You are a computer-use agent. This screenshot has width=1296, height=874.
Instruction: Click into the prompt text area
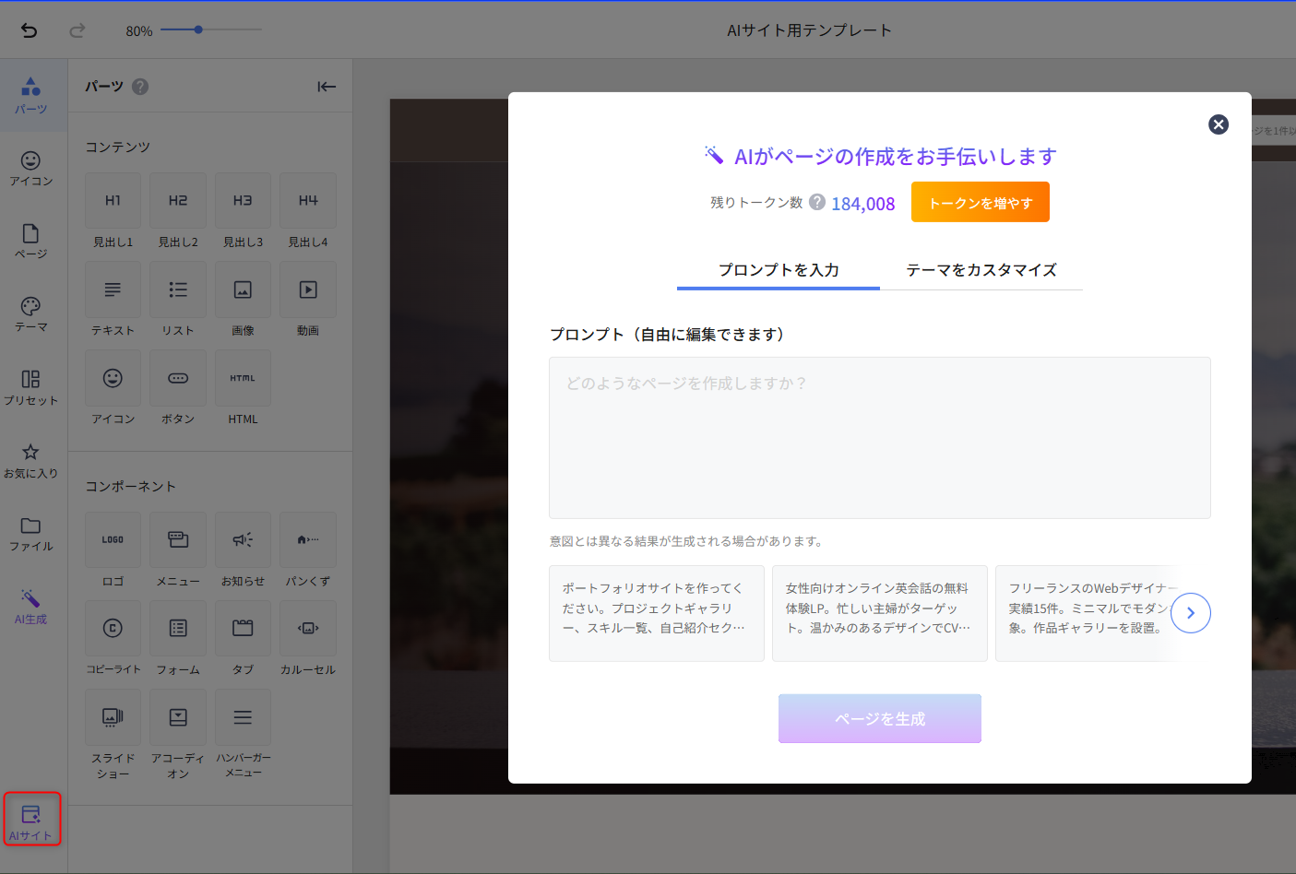(x=879, y=438)
